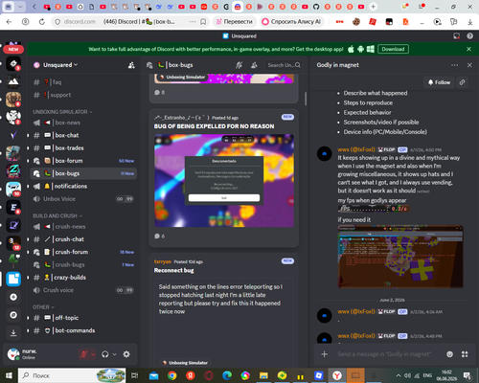479x383 pixels.
Task: Open the notifications channel
Action: click(x=83, y=186)
